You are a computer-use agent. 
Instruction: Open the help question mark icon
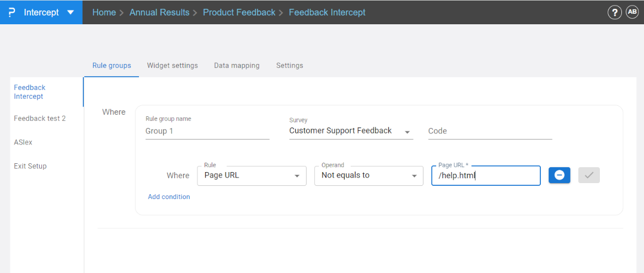[x=615, y=12]
